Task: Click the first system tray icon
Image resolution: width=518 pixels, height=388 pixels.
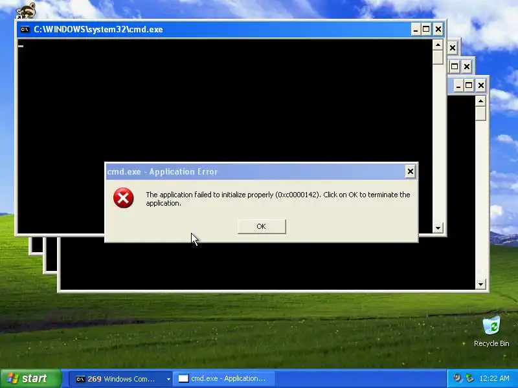Action: point(458,378)
